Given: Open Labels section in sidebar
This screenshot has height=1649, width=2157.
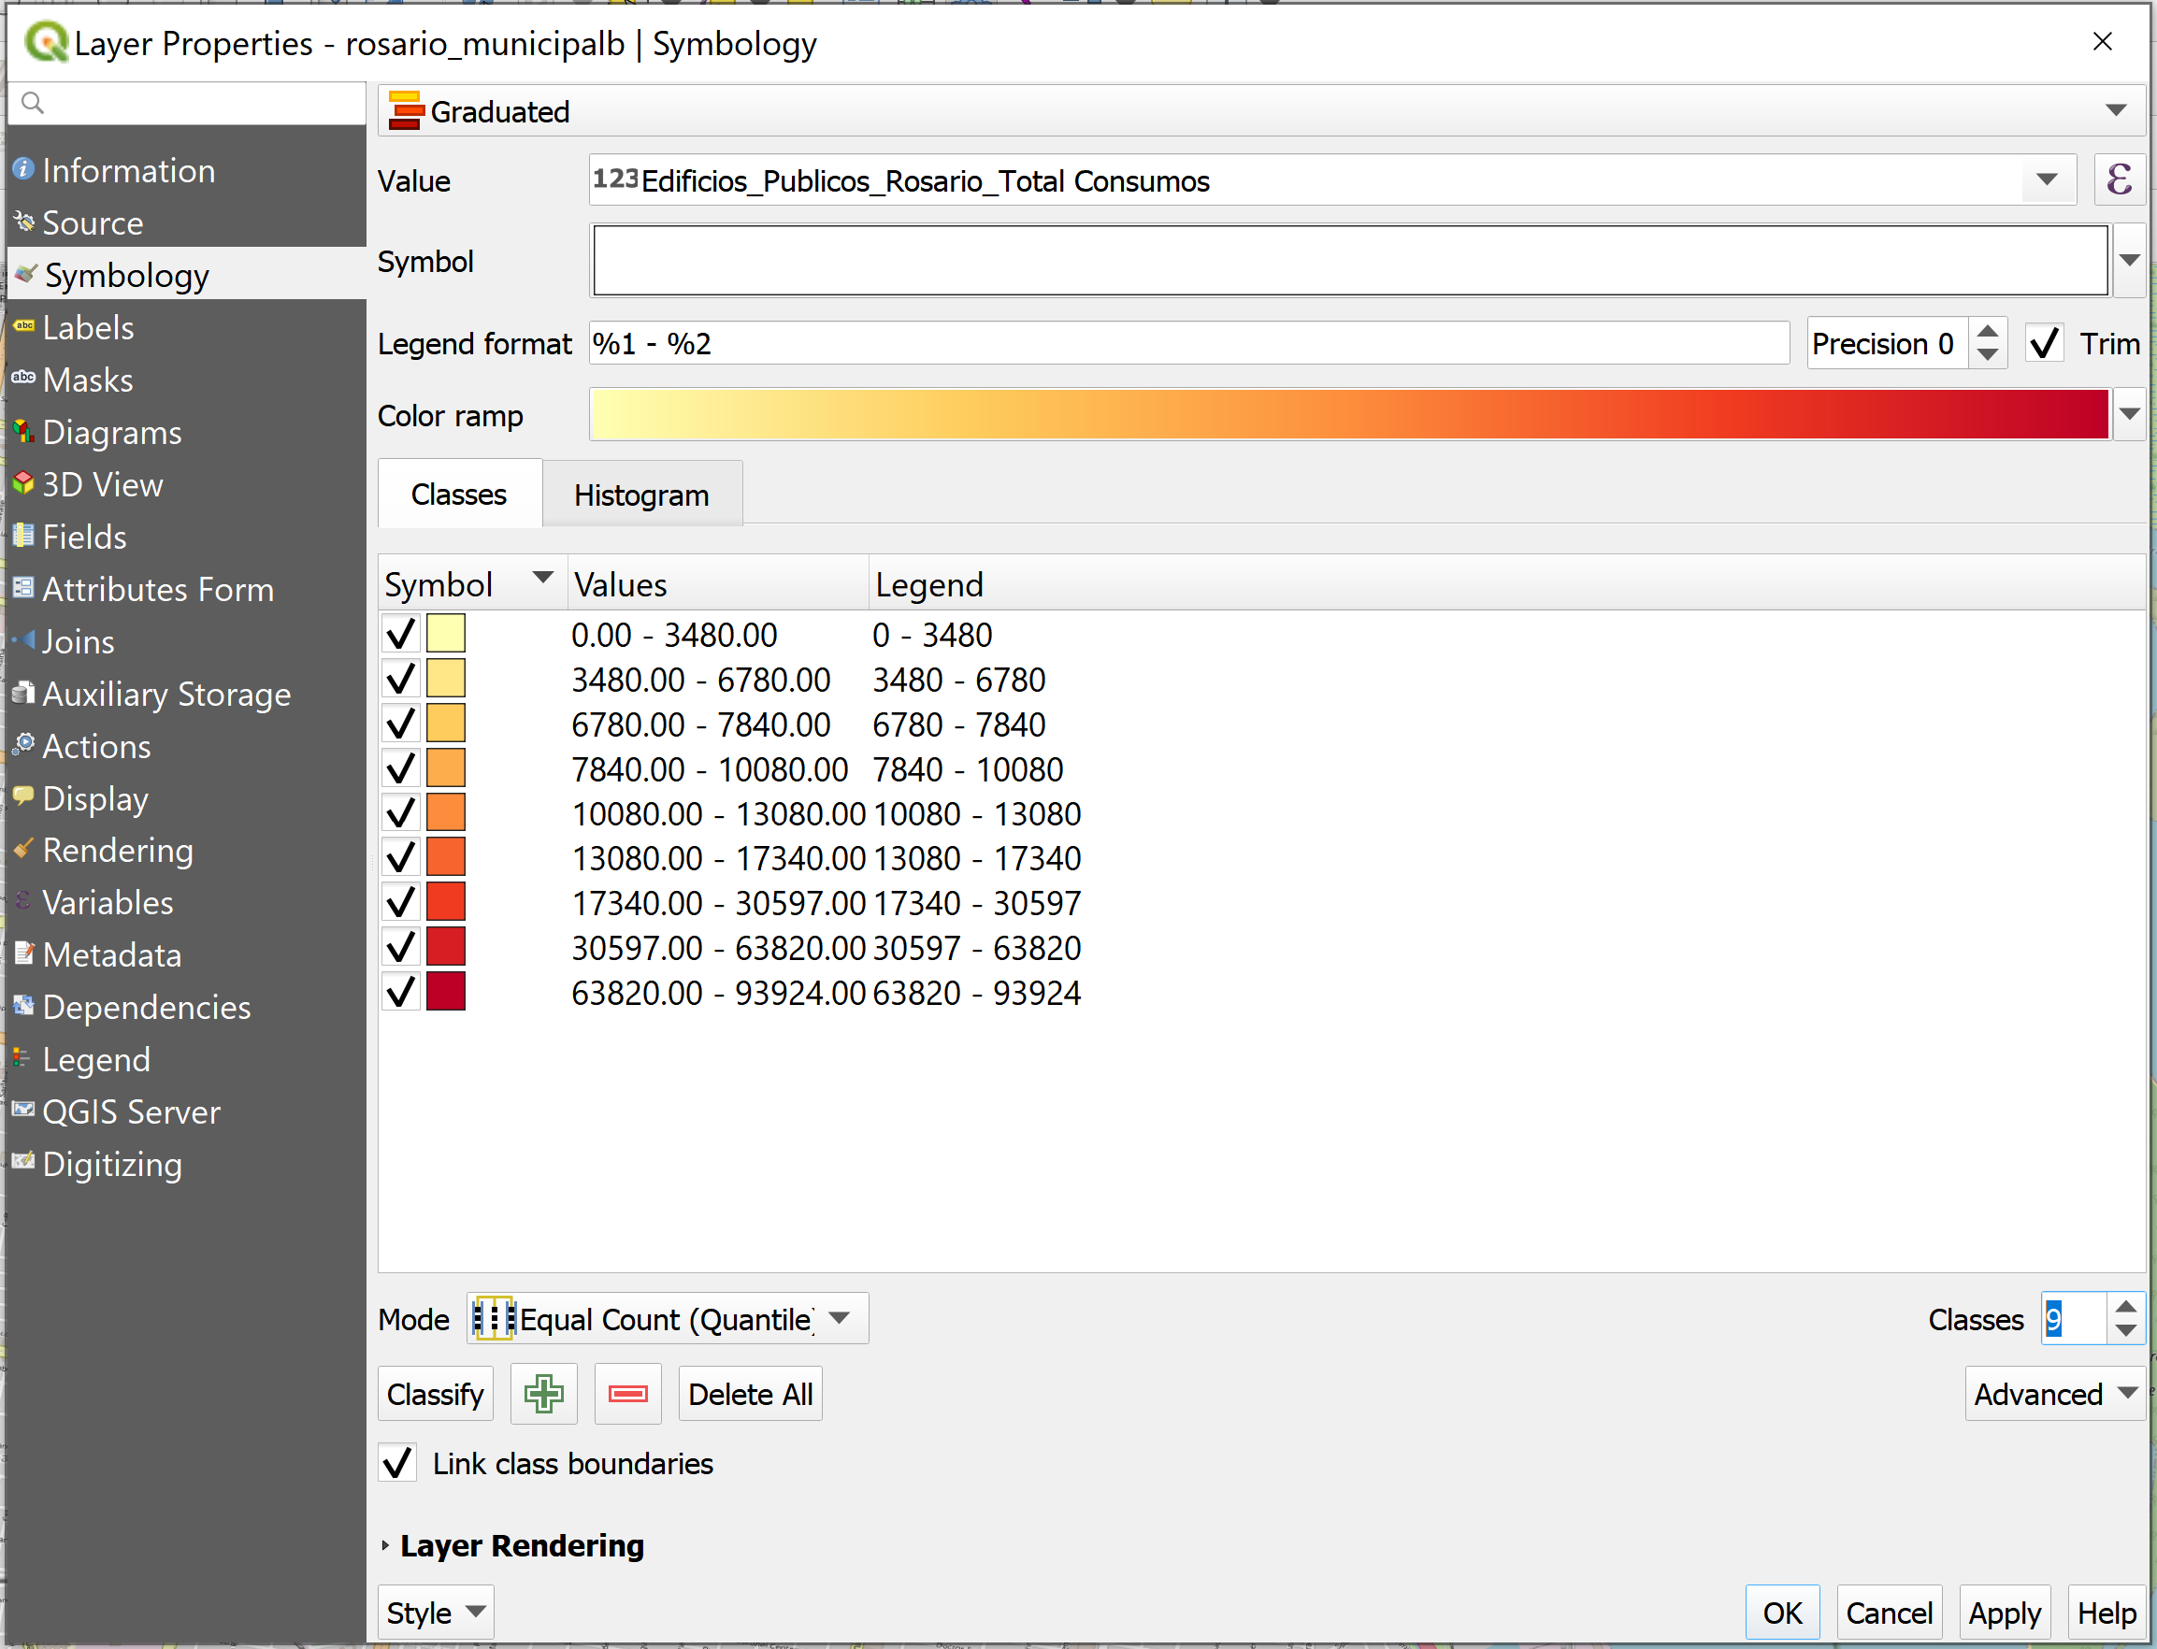Looking at the screenshot, I should [89, 328].
